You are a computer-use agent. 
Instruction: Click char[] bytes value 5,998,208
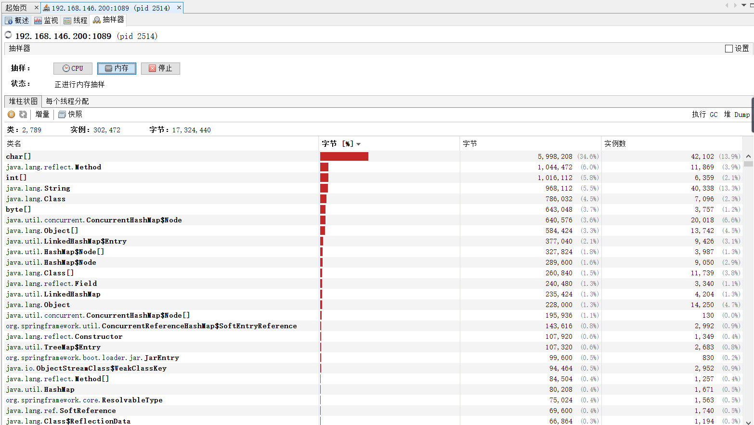click(555, 156)
